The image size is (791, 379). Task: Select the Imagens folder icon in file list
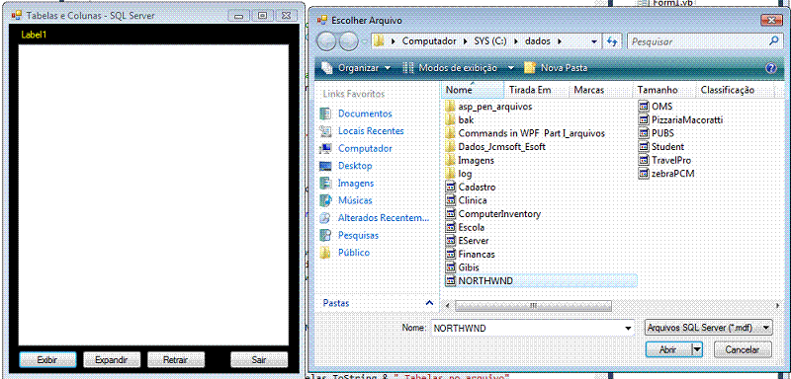point(451,161)
